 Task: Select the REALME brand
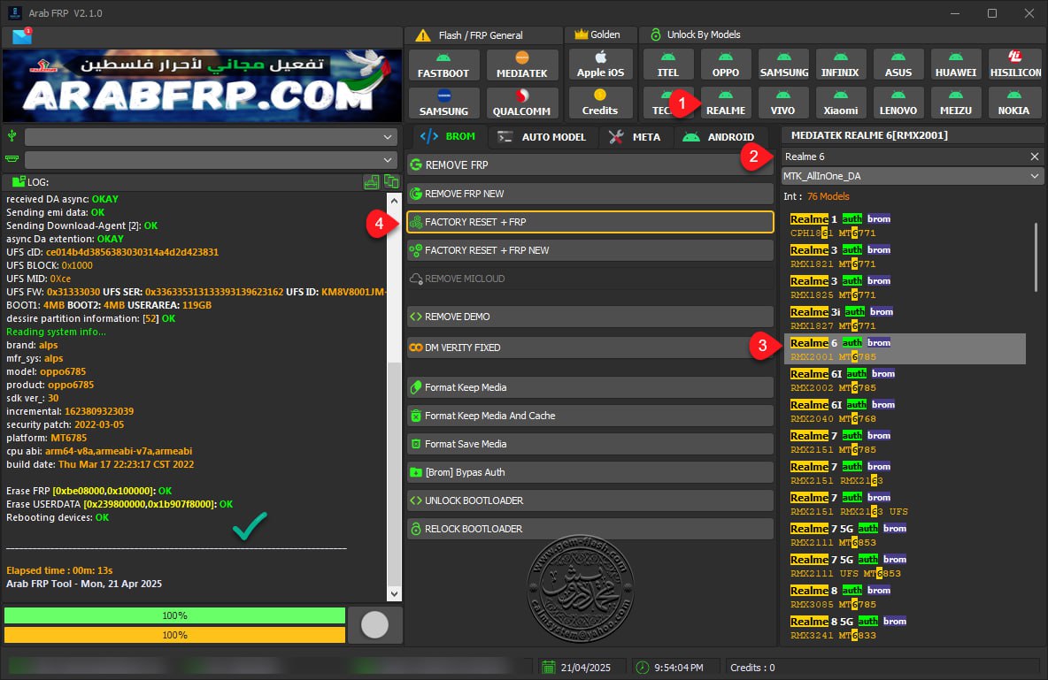[725, 103]
